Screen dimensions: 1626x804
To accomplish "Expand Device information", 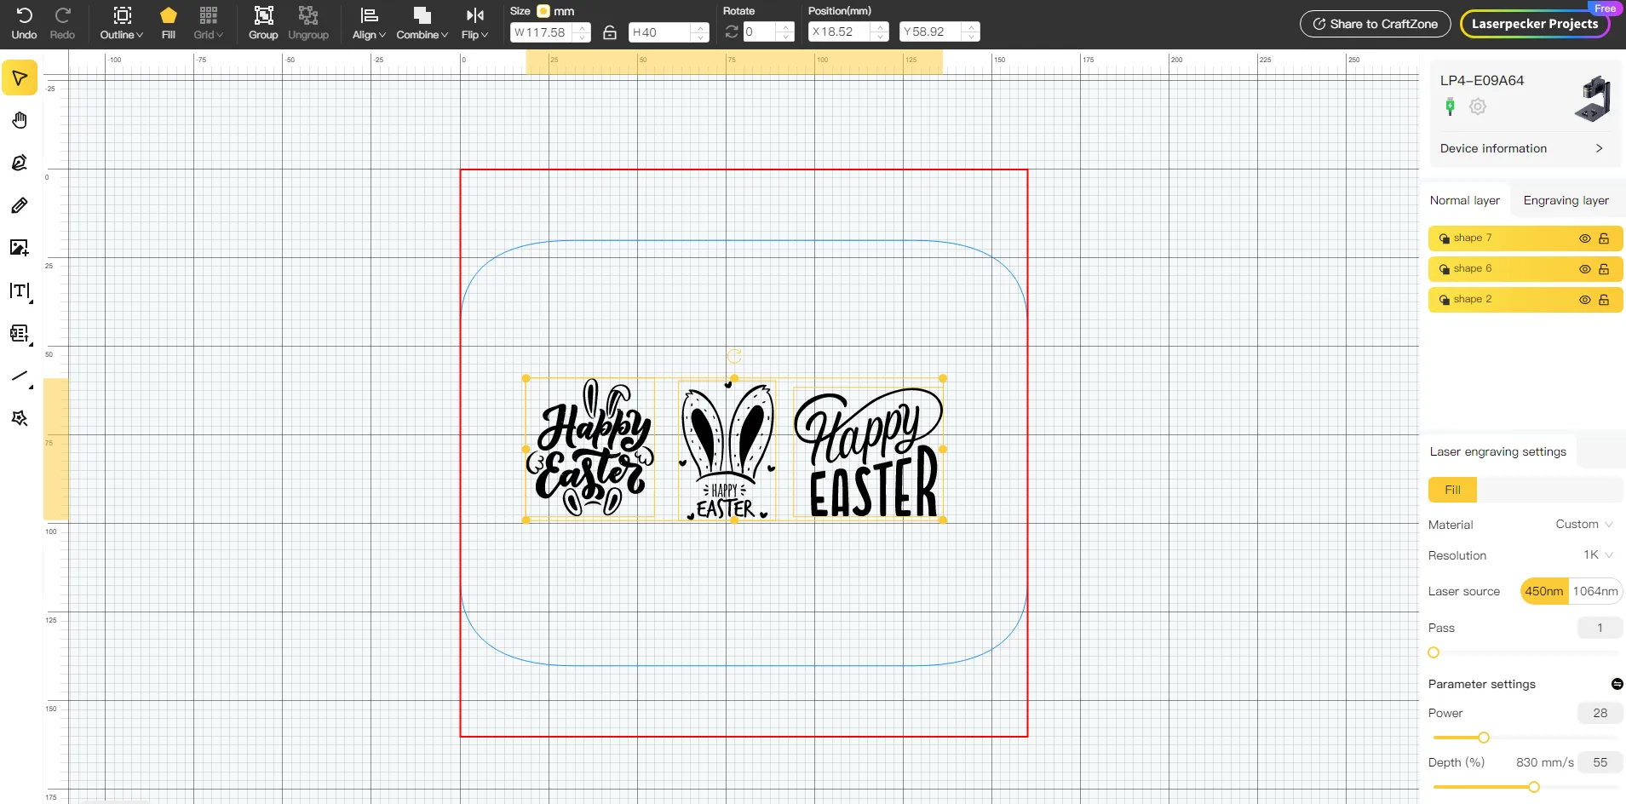I will tap(1521, 148).
